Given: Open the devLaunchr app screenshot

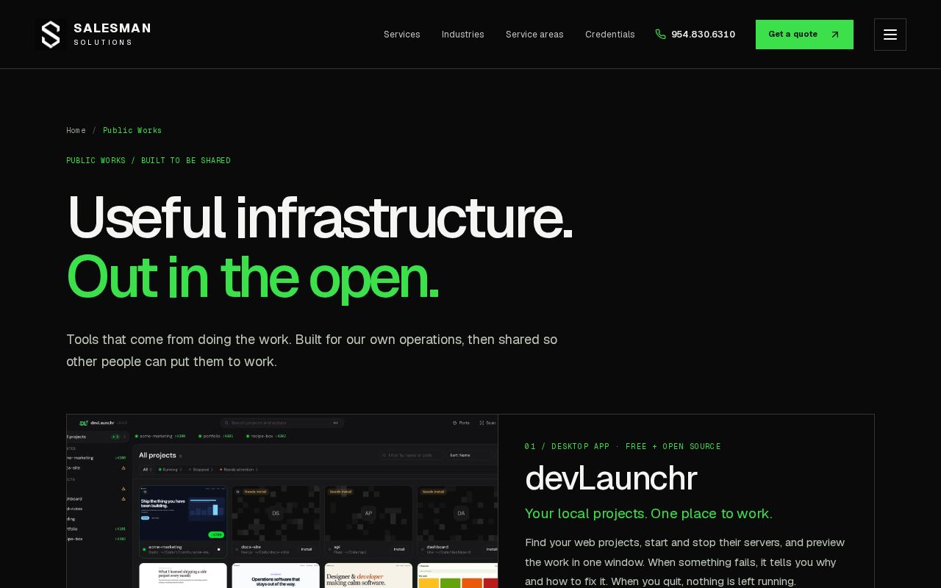Looking at the screenshot, I should tap(282, 501).
